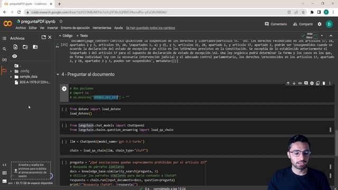Move the selected cell up
This screenshot has width=338, height=190.
(288, 83)
